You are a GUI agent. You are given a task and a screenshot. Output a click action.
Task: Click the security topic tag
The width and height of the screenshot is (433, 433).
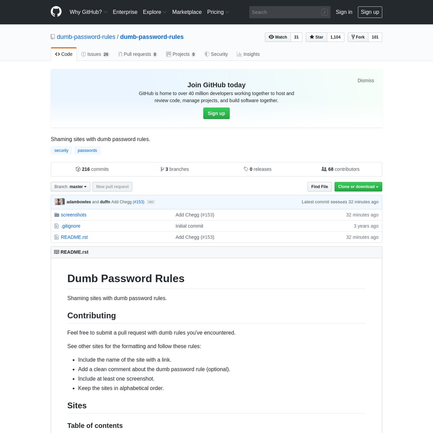tap(61, 150)
